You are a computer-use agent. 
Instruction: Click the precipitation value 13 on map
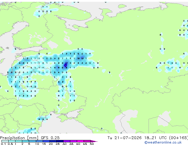(82, 58)
